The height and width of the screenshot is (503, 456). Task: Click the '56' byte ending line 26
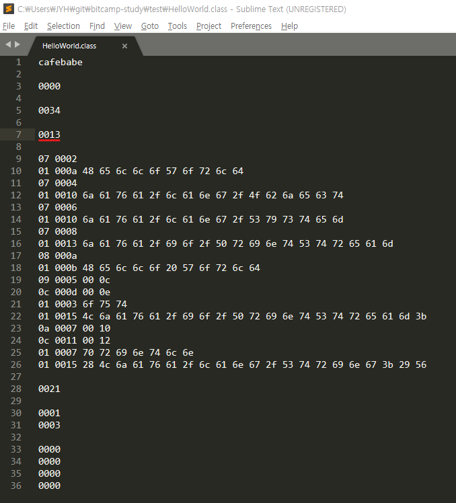(421, 364)
